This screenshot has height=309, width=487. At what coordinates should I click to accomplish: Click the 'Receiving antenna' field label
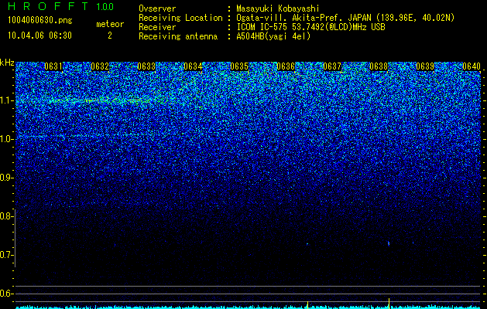[178, 36]
